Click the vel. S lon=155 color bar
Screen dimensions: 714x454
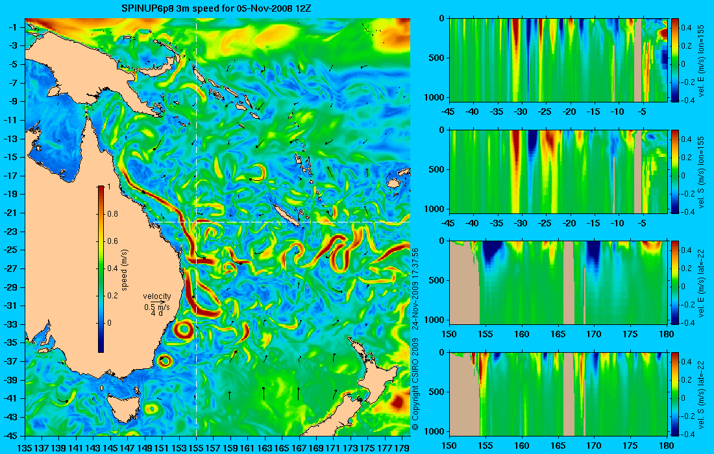[674, 171]
